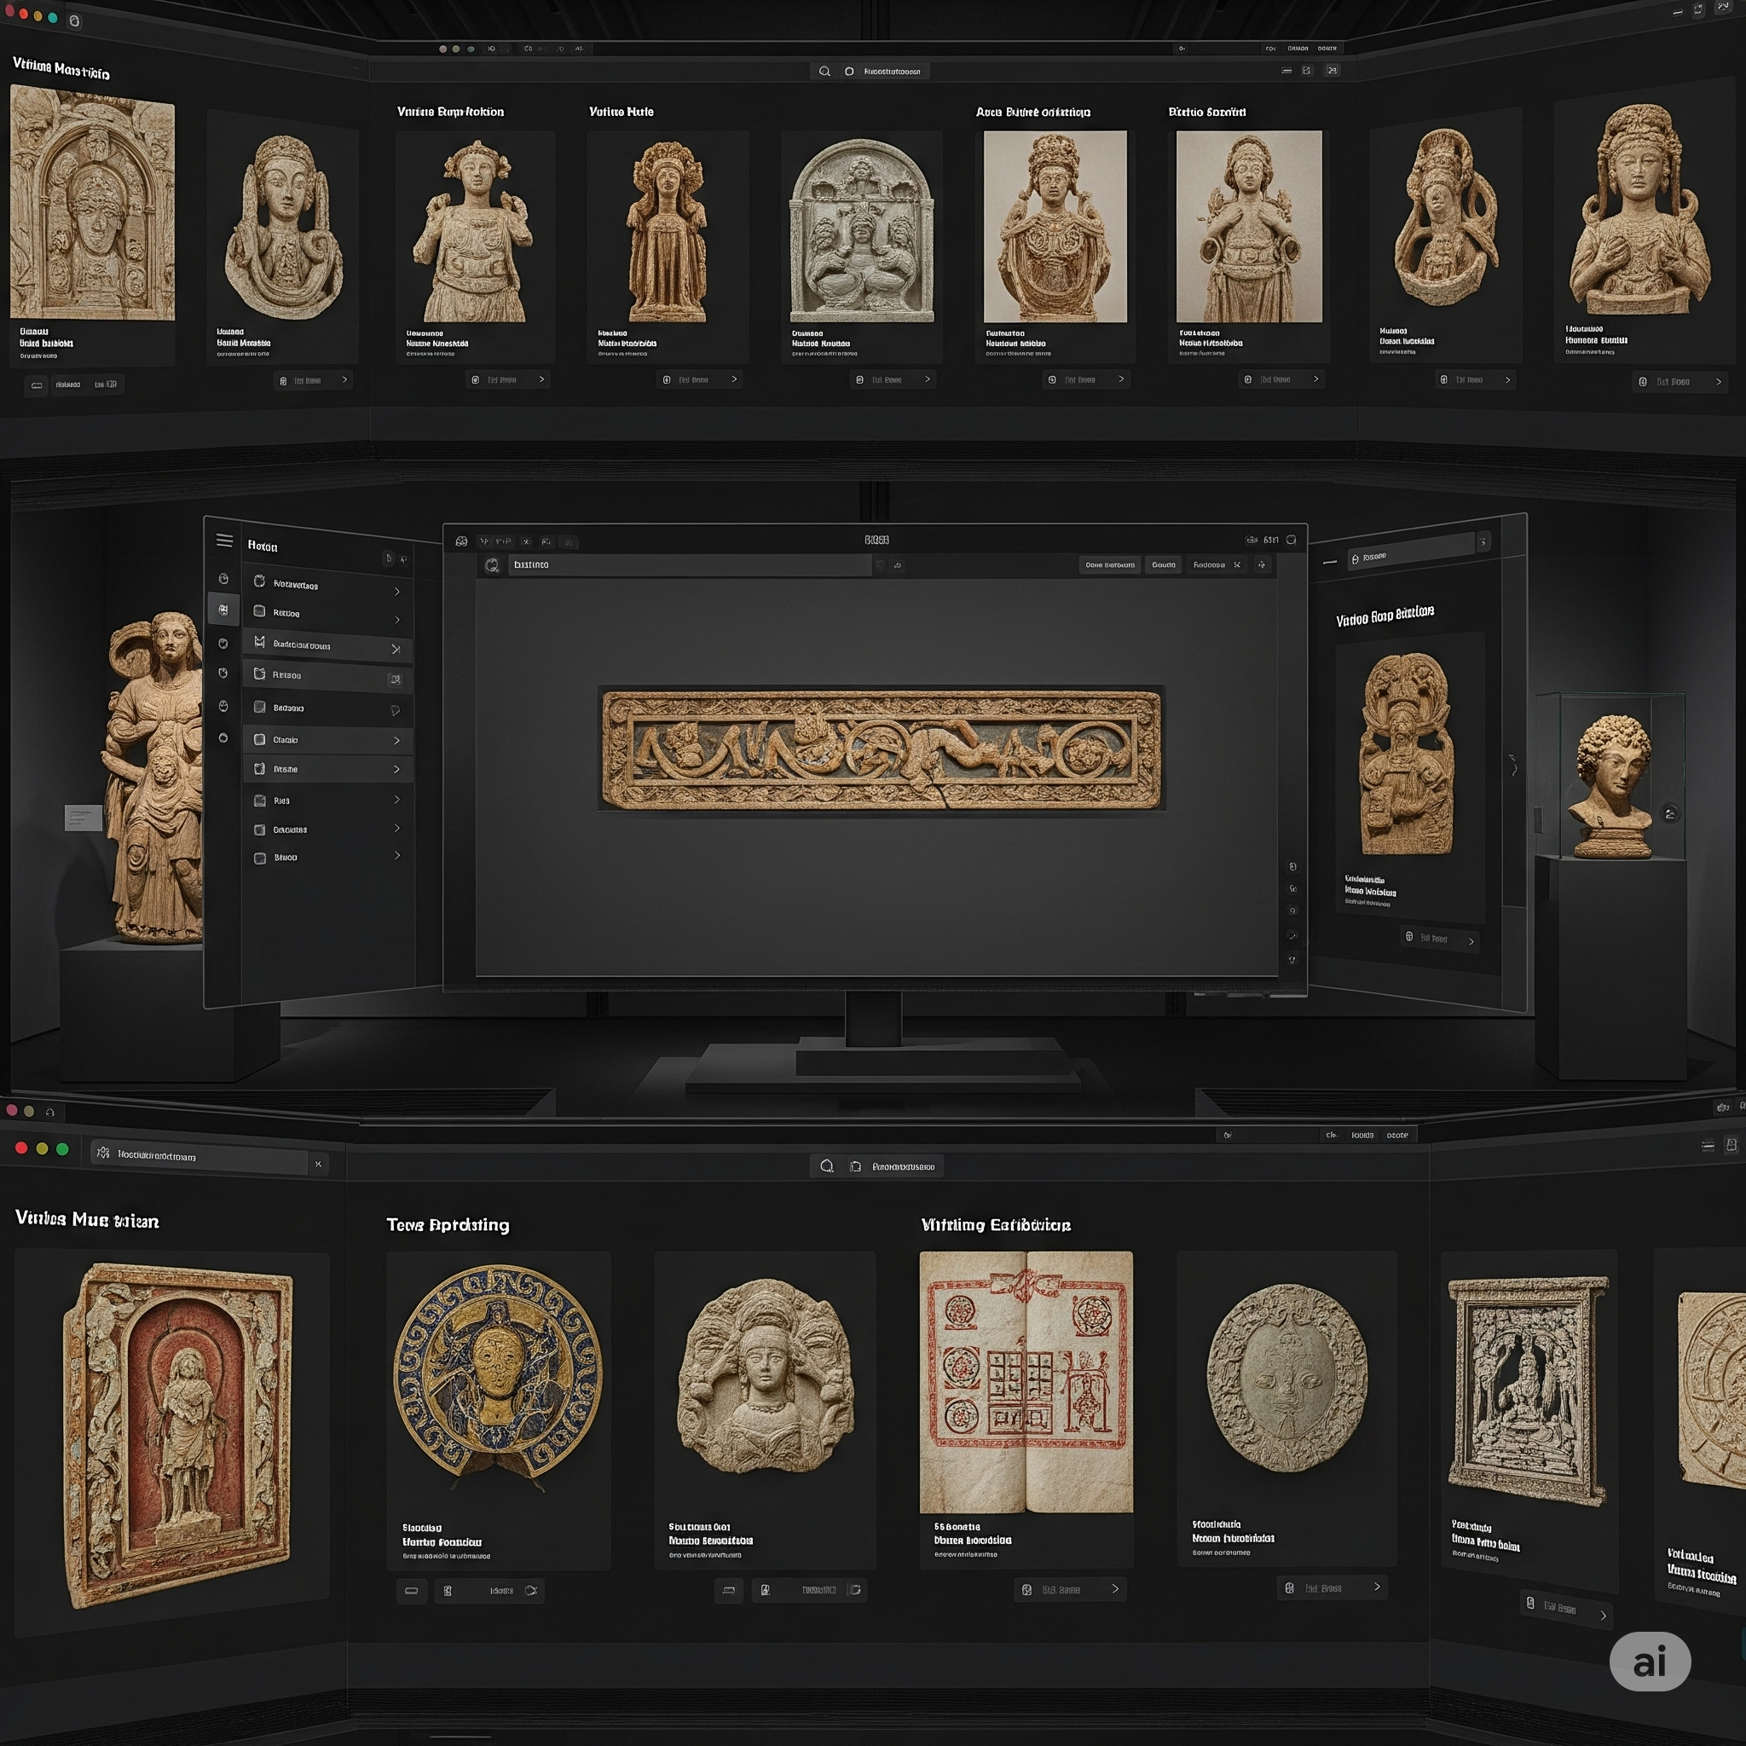Close the Hocdukraodtoam tab with its X
The width and height of the screenshot is (1746, 1746).
[x=318, y=1164]
